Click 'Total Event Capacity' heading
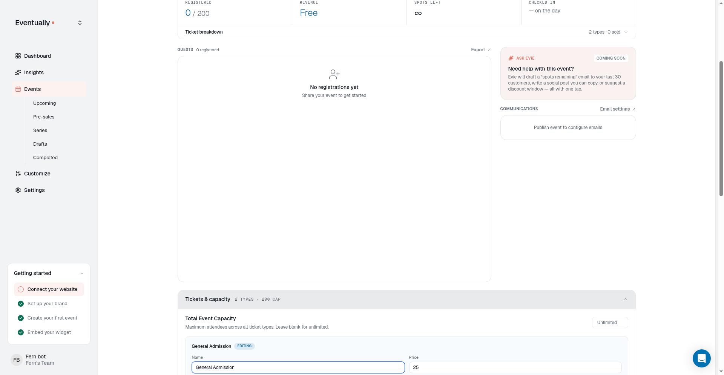The height and width of the screenshot is (375, 724). pyautogui.click(x=210, y=319)
